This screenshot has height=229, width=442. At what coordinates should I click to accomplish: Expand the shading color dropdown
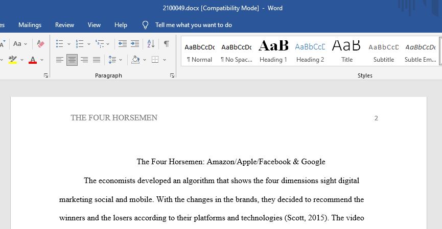point(144,60)
